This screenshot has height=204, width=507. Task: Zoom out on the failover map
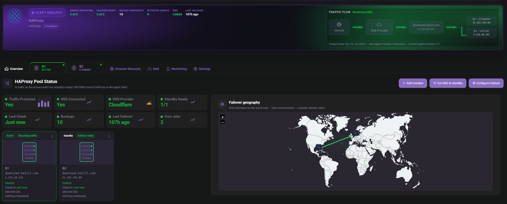coord(222,122)
